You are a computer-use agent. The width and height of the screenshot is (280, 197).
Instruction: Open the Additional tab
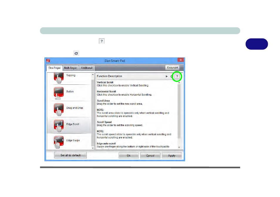[87, 68]
